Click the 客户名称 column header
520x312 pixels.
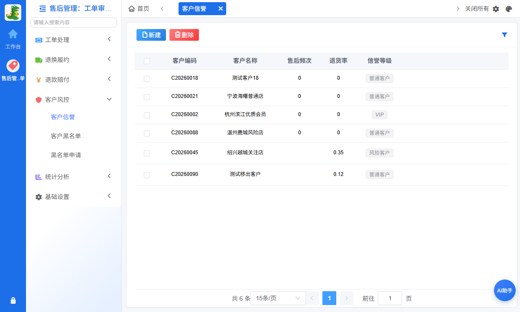click(x=245, y=61)
